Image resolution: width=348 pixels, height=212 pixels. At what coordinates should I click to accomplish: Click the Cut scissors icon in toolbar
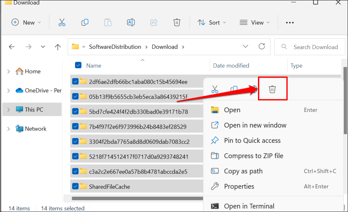pyautogui.click(x=62, y=22)
